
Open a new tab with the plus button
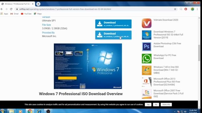tap(38, 4)
